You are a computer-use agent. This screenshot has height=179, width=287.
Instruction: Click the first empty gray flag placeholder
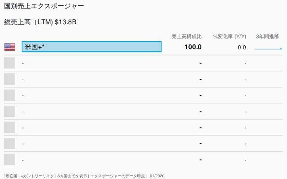[9, 63]
